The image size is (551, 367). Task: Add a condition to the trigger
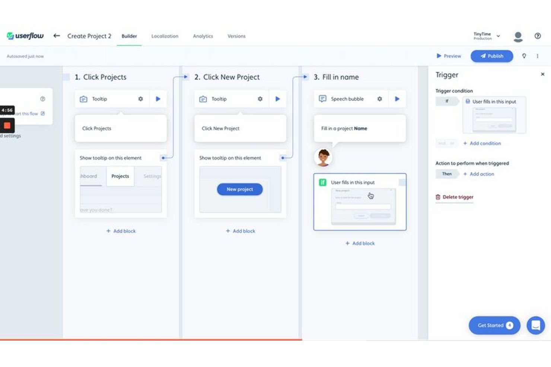pos(482,143)
